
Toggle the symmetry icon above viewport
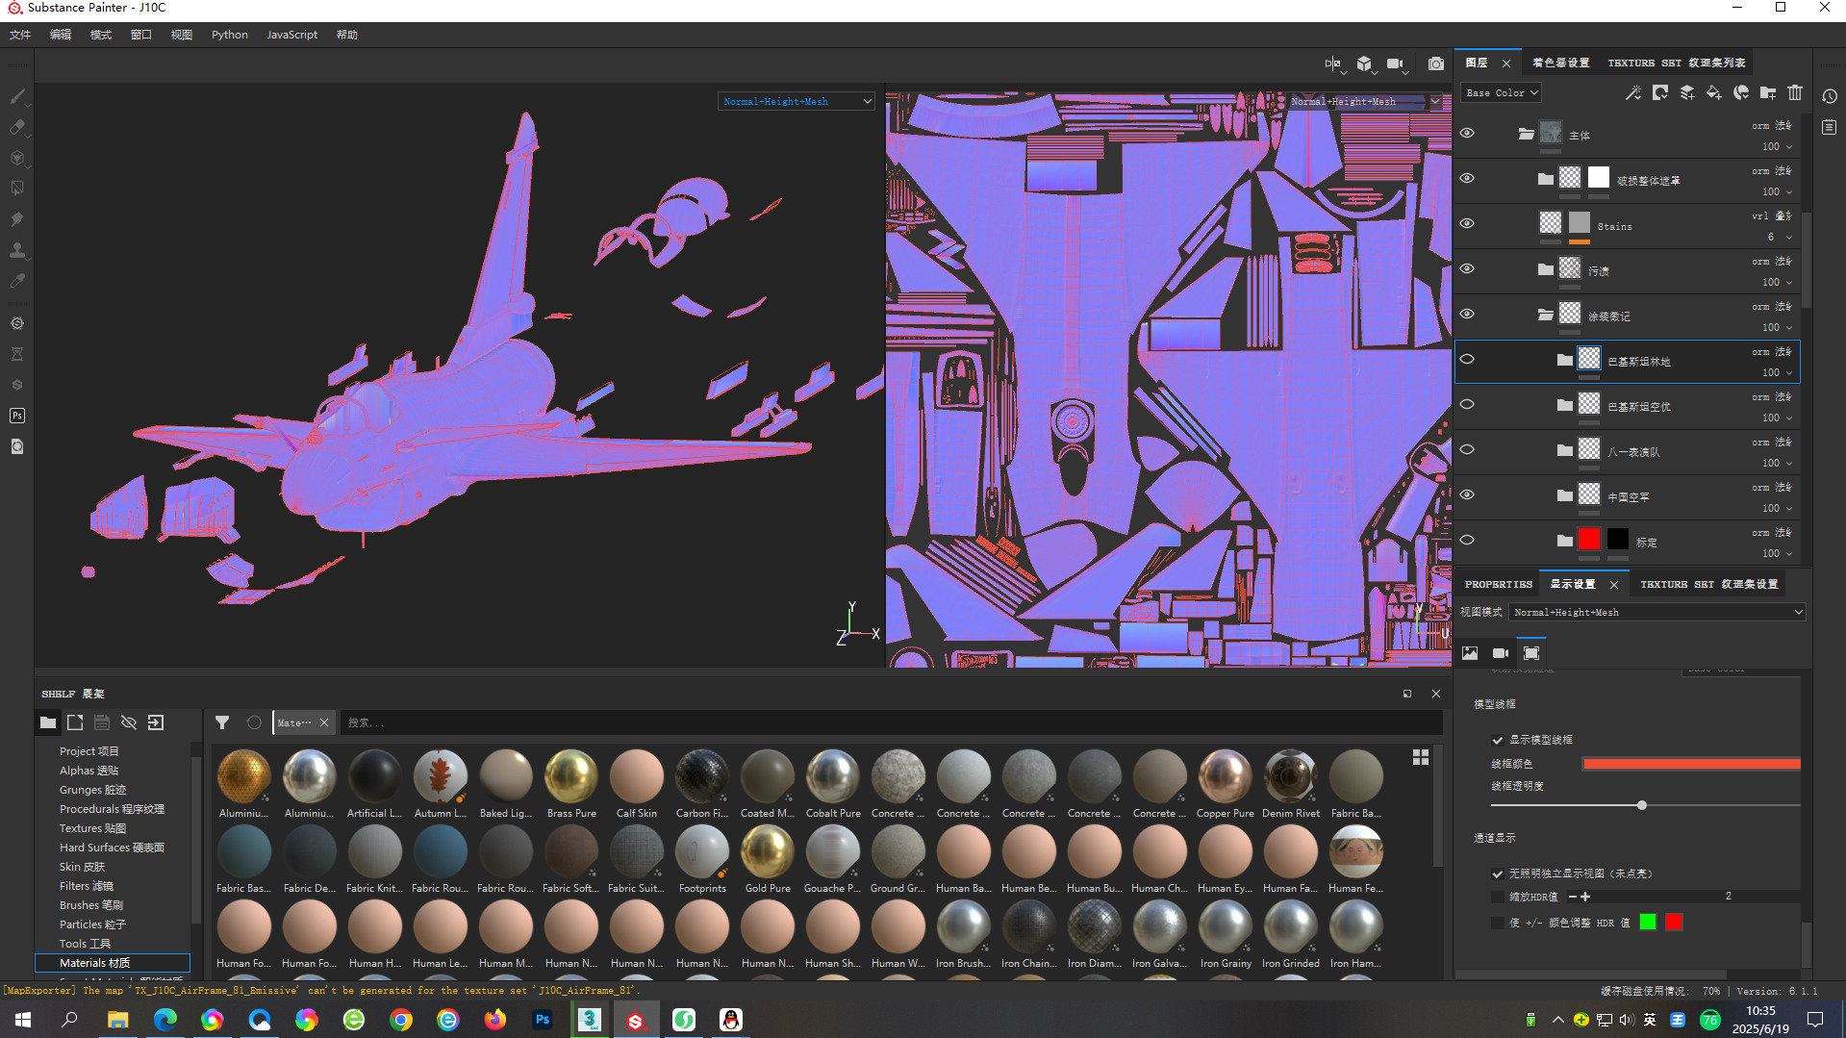(x=1333, y=64)
